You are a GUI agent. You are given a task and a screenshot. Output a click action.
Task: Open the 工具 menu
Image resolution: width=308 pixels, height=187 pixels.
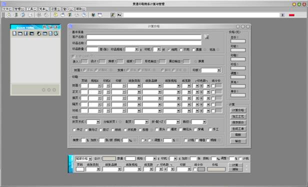(32, 9)
